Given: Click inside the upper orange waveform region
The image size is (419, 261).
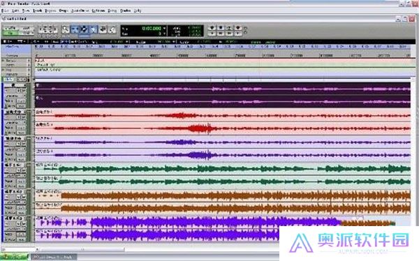Looking at the screenshot, I should [223, 195].
